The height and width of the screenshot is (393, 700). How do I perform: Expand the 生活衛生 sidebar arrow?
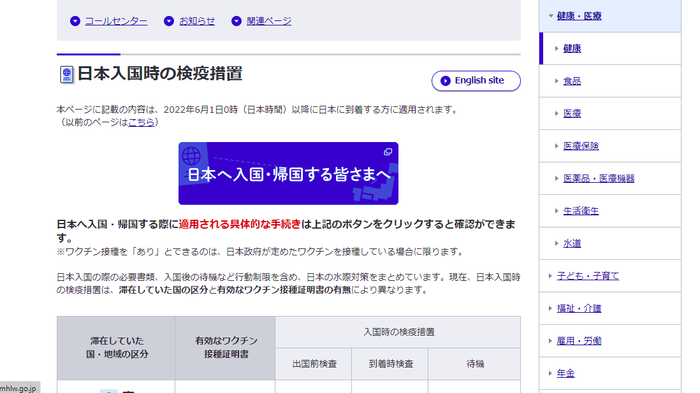tap(557, 211)
